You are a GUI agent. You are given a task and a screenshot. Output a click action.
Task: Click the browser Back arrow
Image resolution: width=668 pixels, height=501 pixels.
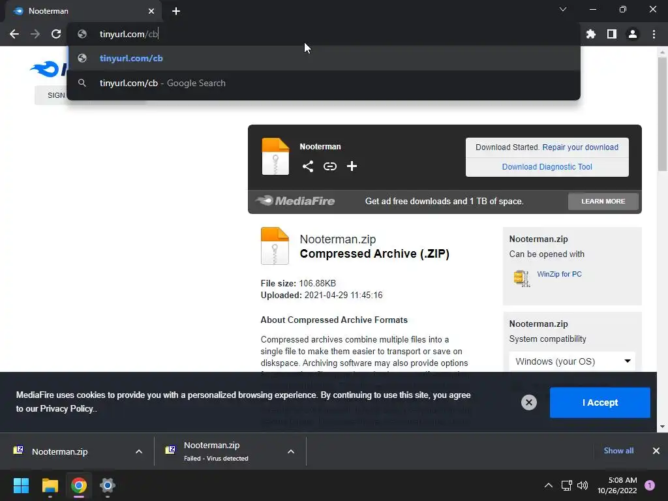(14, 34)
